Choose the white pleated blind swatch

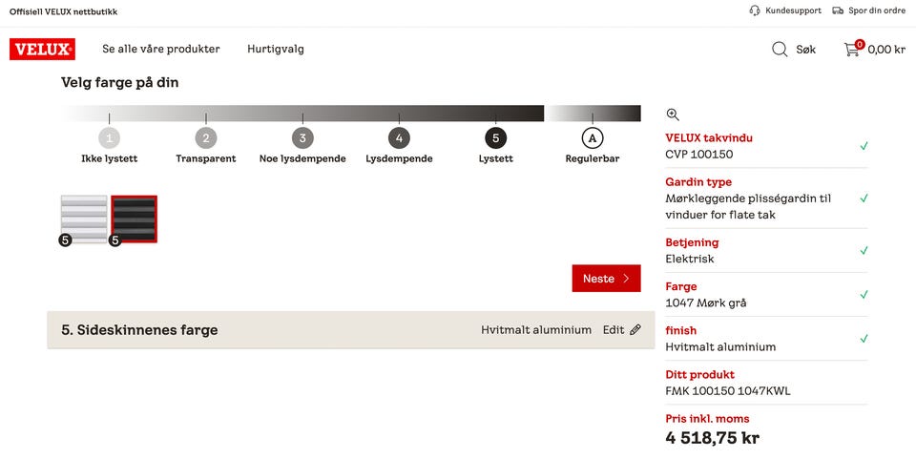coord(84,219)
